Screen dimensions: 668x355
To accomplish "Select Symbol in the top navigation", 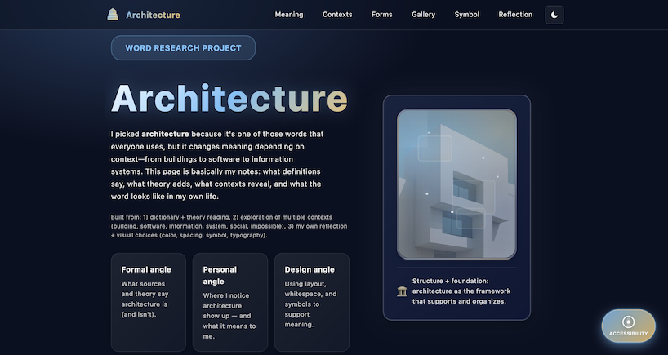I will tap(467, 15).
